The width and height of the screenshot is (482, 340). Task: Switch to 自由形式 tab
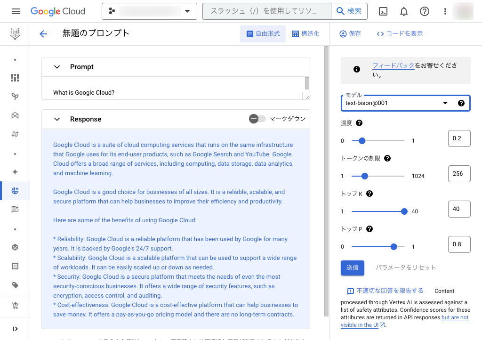(x=263, y=34)
